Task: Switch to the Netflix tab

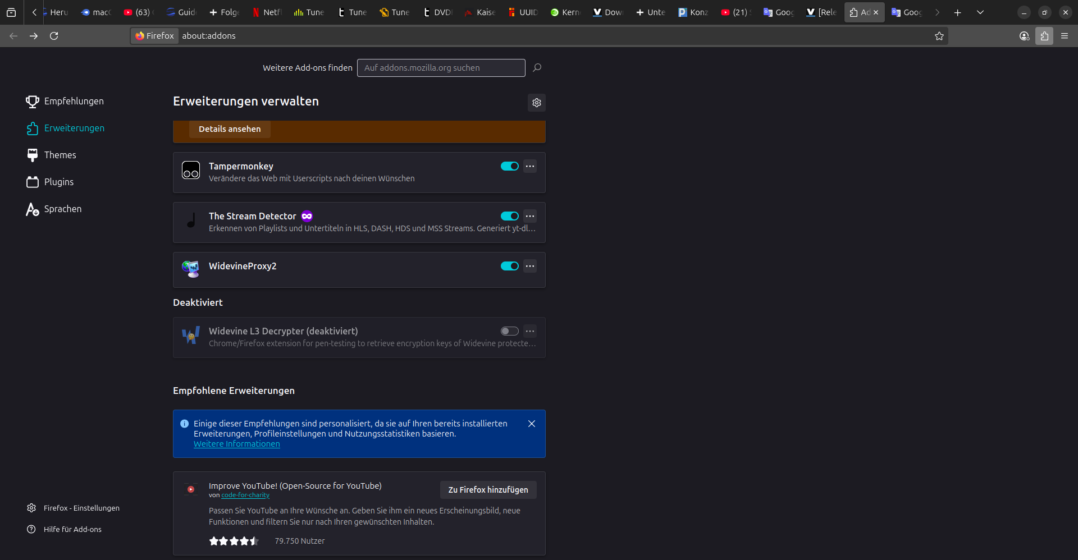Action: coord(267,12)
